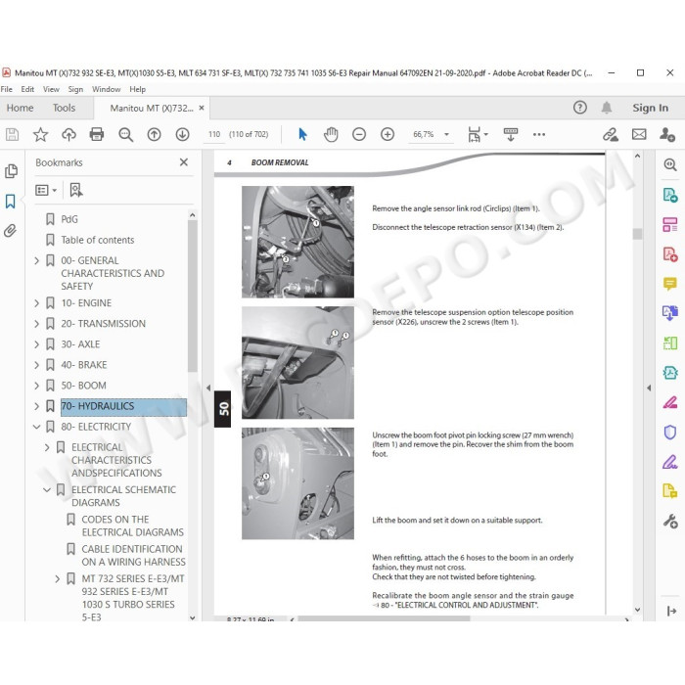685x685 pixels.
Task: Open Fill & Sign pen tool
Action: pyautogui.click(x=669, y=462)
